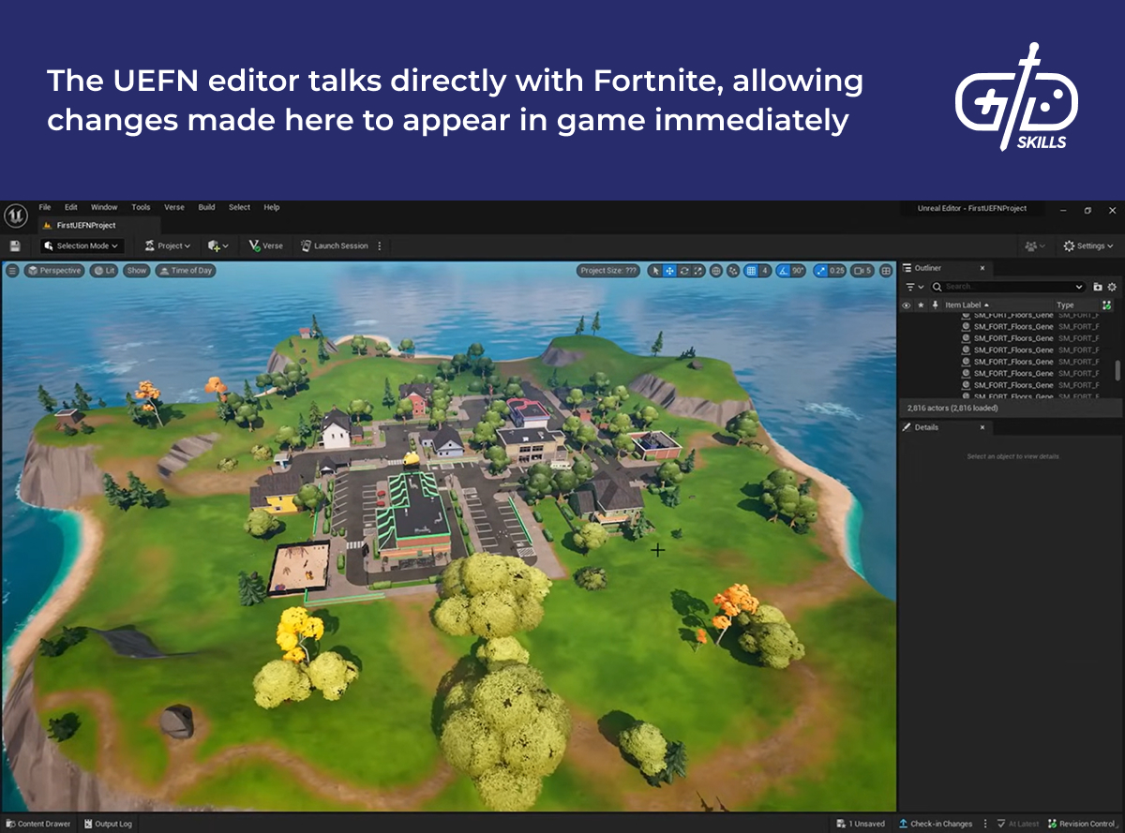1125x833 pixels.
Task: Select the translate (move) gizmo tool
Action: (x=669, y=271)
